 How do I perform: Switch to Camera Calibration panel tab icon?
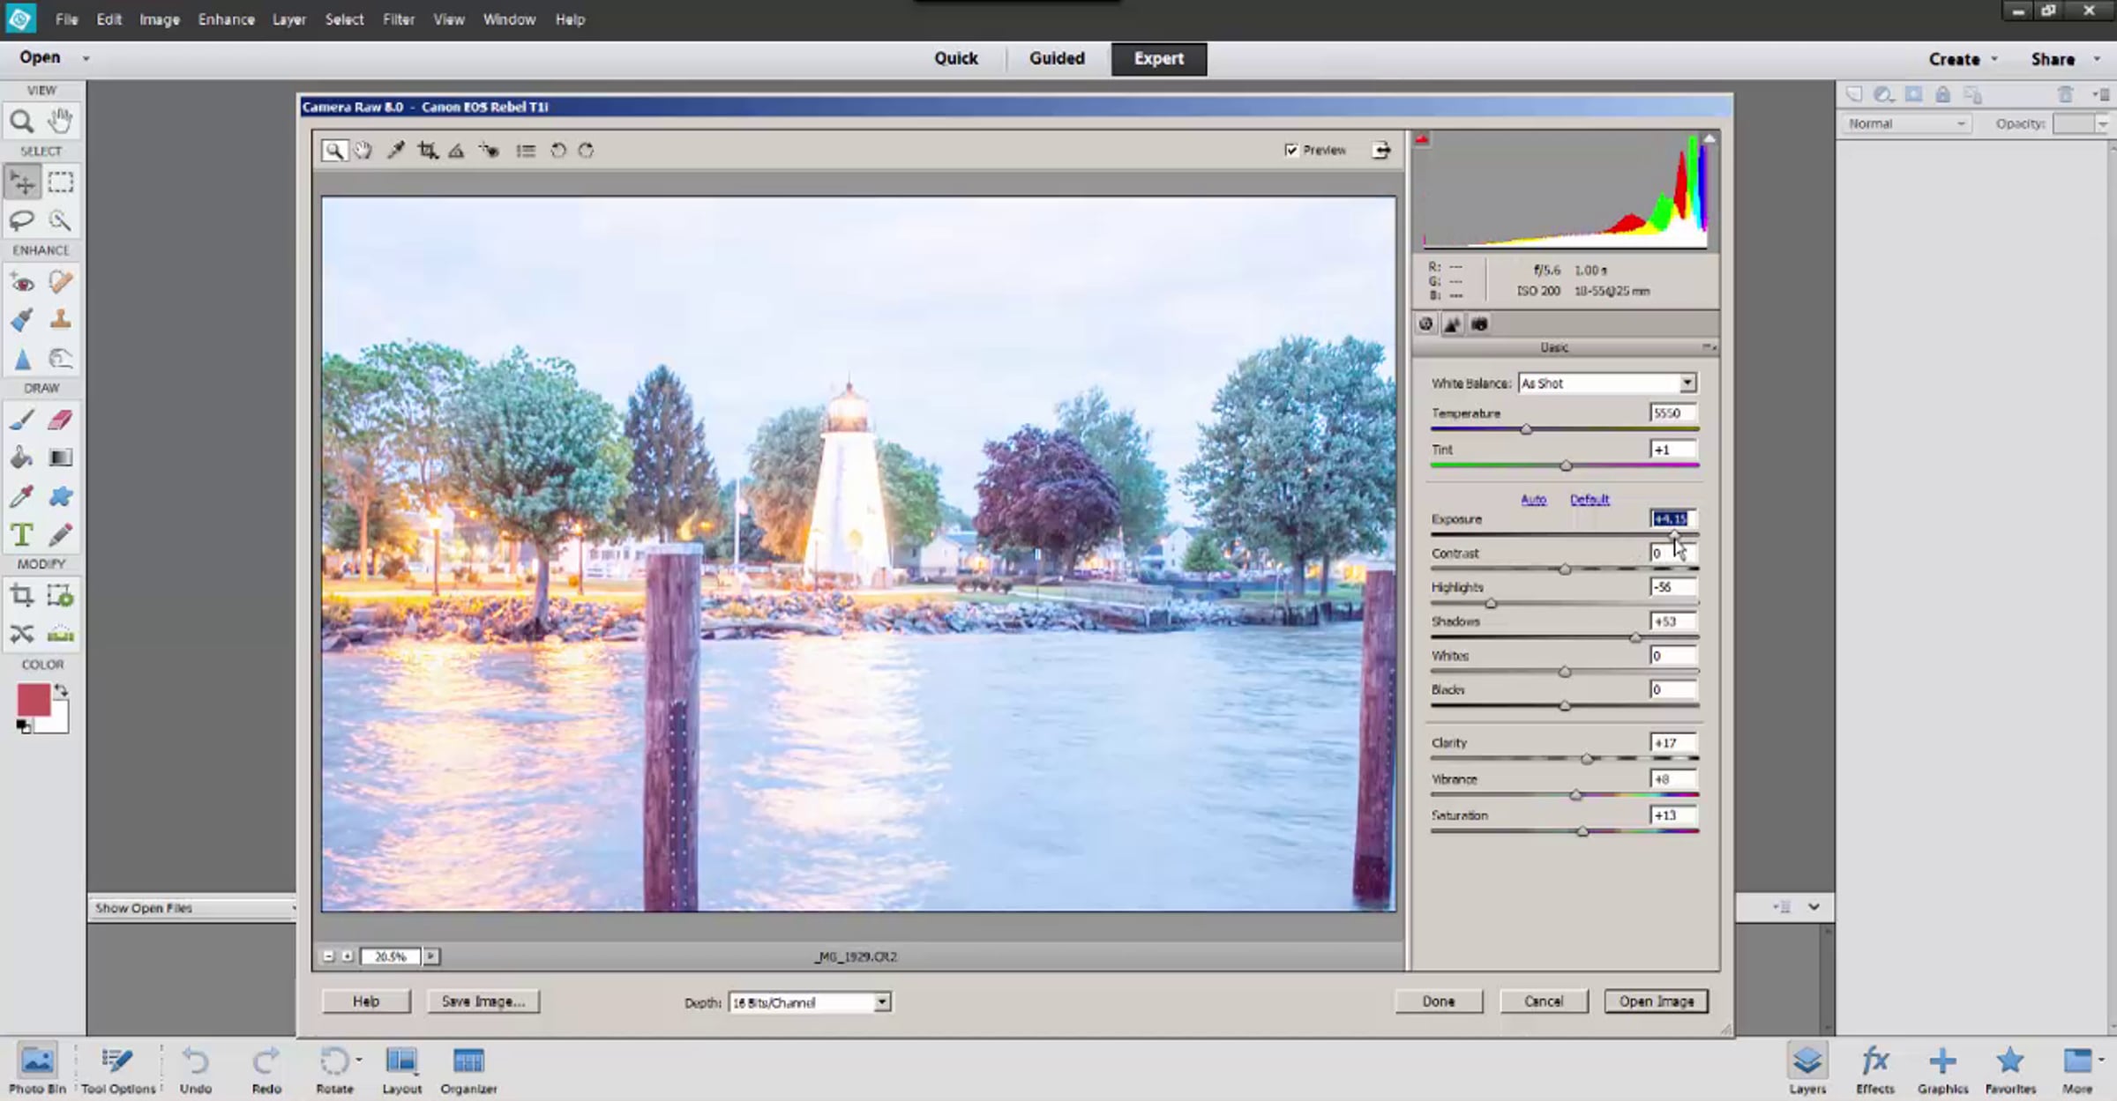tap(1479, 324)
